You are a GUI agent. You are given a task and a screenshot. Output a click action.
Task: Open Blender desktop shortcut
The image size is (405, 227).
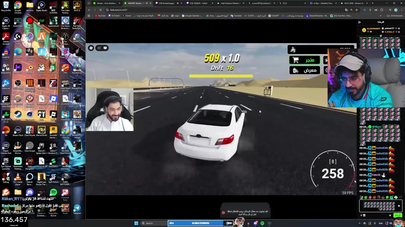pyautogui.click(x=30, y=69)
